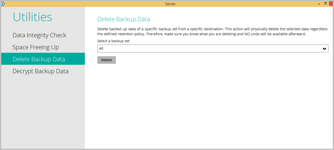Go to Decrypt Backup Data
This screenshot has width=334, height=150.
click(40, 71)
